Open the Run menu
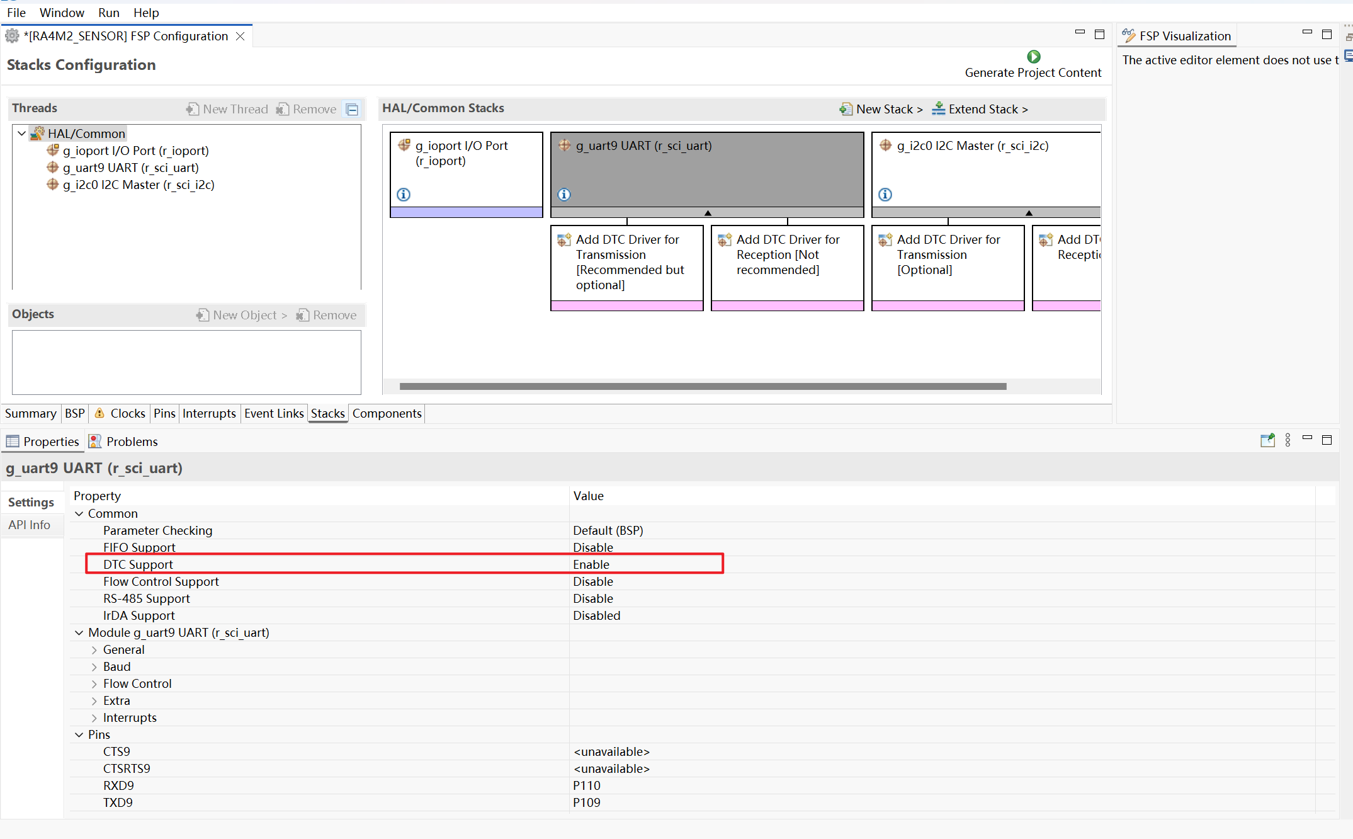This screenshot has width=1353, height=839. tap(108, 13)
